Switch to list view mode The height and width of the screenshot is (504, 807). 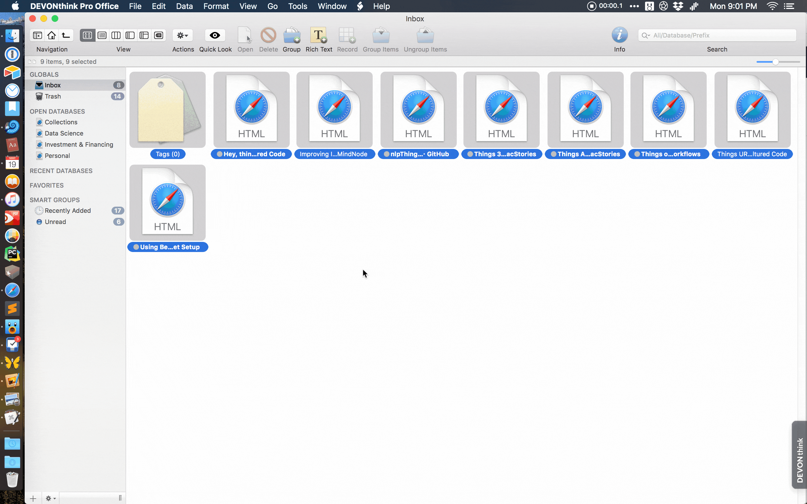pyautogui.click(x=102, y=35)
